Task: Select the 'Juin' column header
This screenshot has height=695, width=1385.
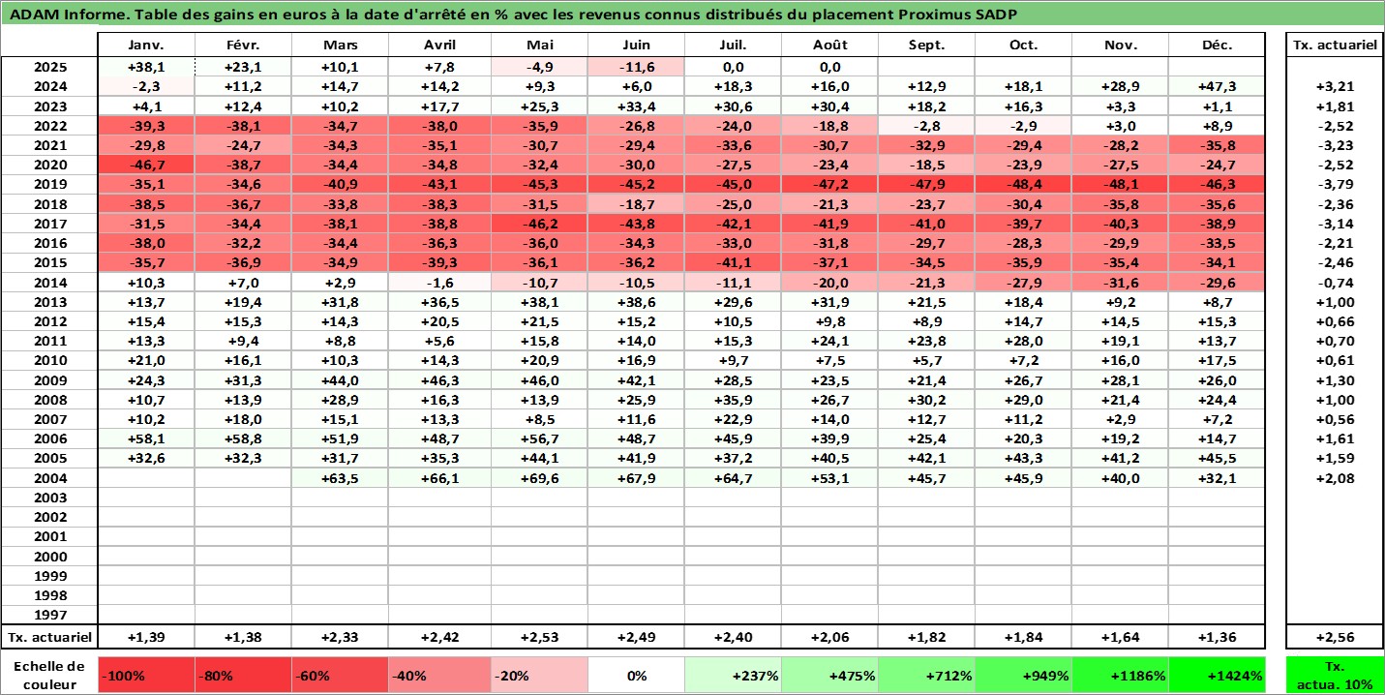Action: pos(636,45)
